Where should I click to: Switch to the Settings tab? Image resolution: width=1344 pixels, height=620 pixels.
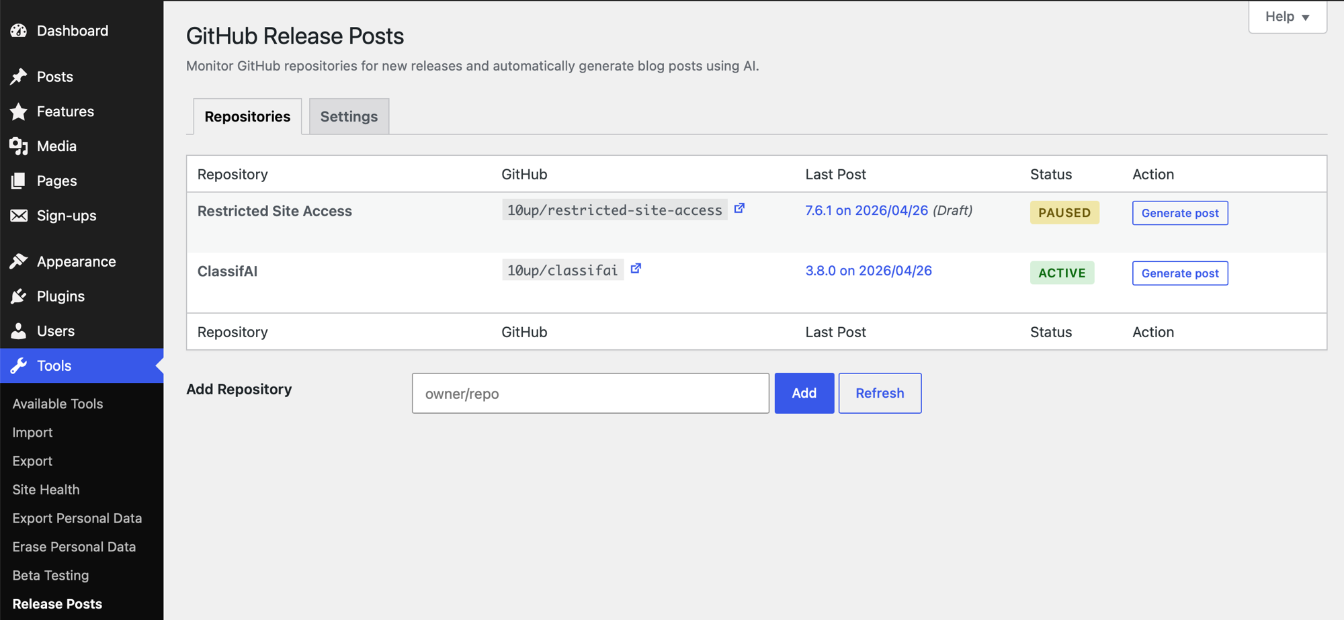point(349,116)
